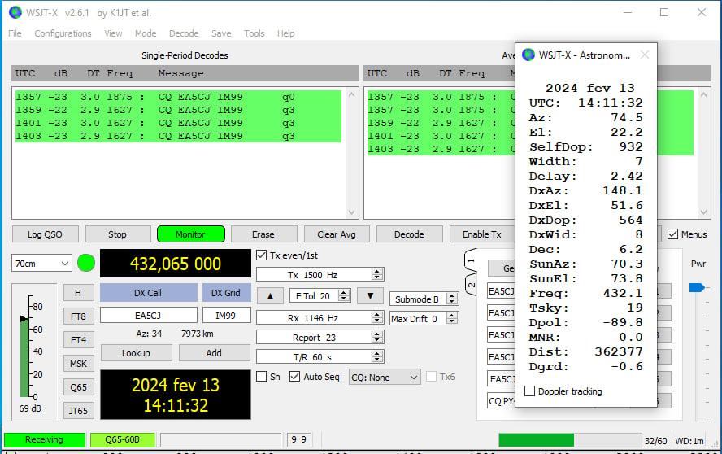Adjust the Pwr slider handle
The width and height of the screenshot is (722, 454).
[697, 287]
